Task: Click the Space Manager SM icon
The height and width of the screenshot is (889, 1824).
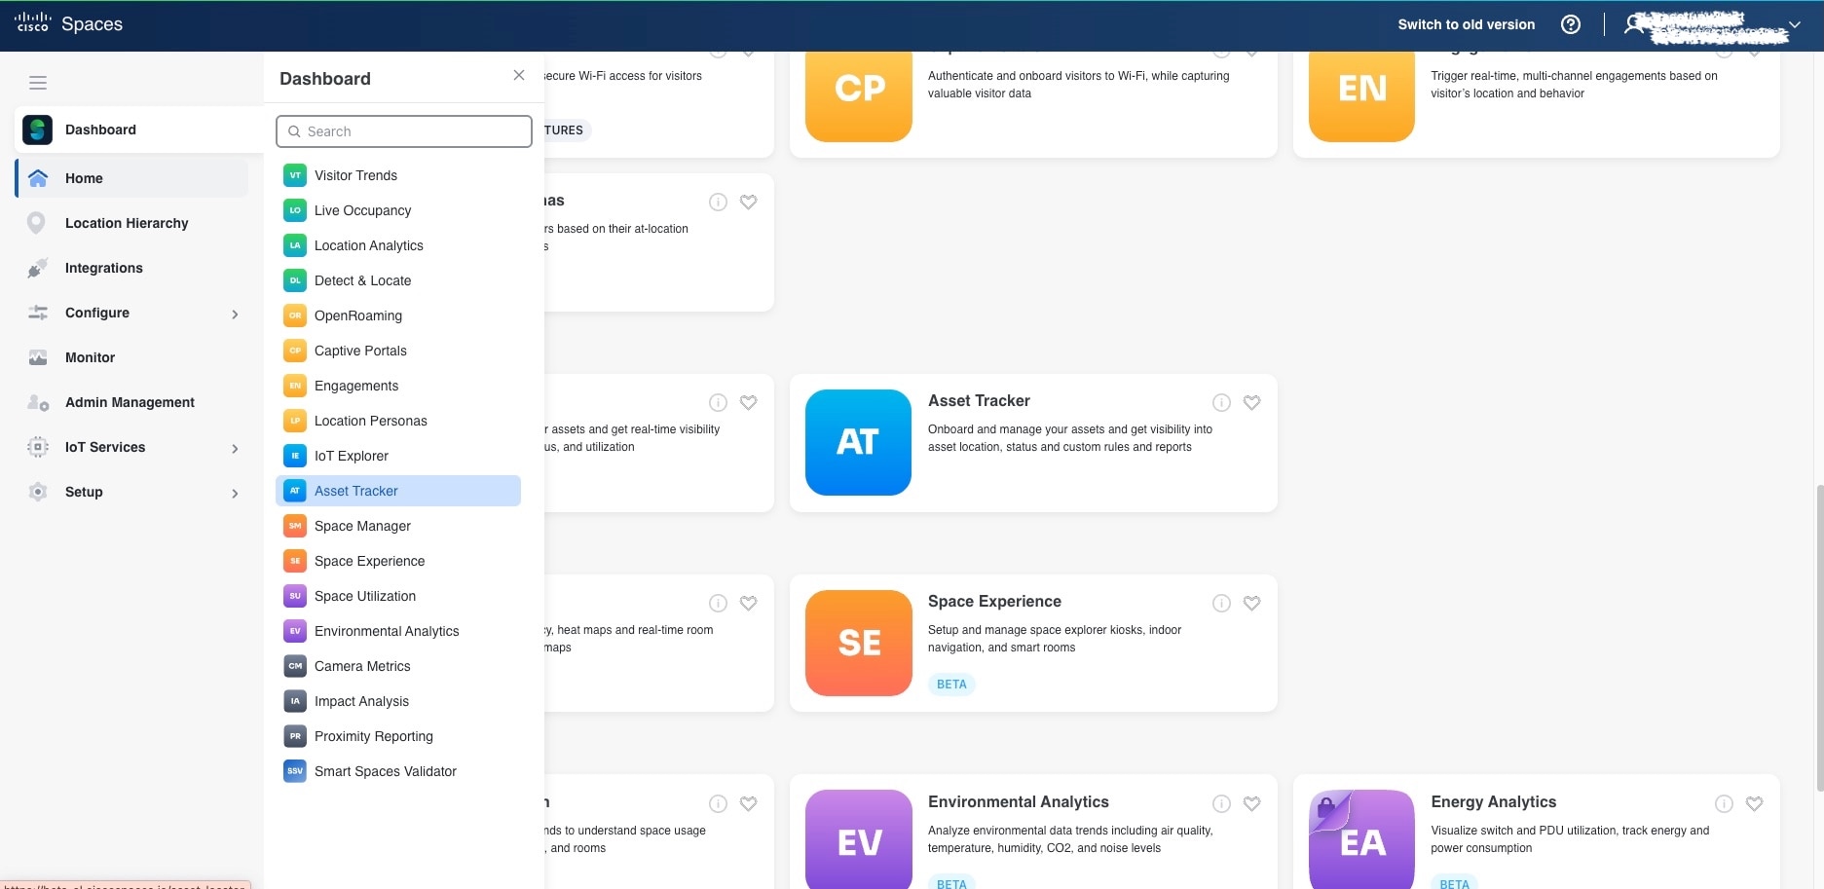Action: [x=295, y=526]
